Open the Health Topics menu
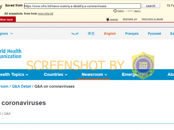This screenshot has width=174, height=130. pos(14,75)
